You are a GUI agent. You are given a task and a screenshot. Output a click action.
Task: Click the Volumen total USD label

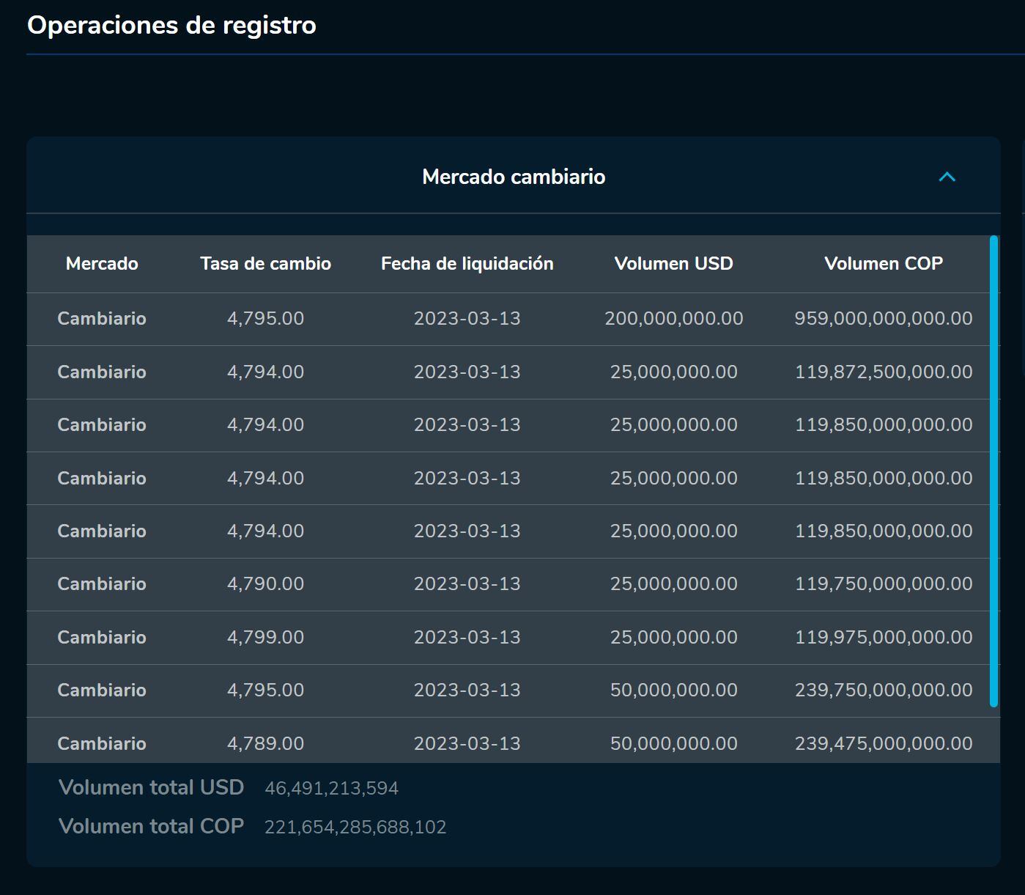151,787
